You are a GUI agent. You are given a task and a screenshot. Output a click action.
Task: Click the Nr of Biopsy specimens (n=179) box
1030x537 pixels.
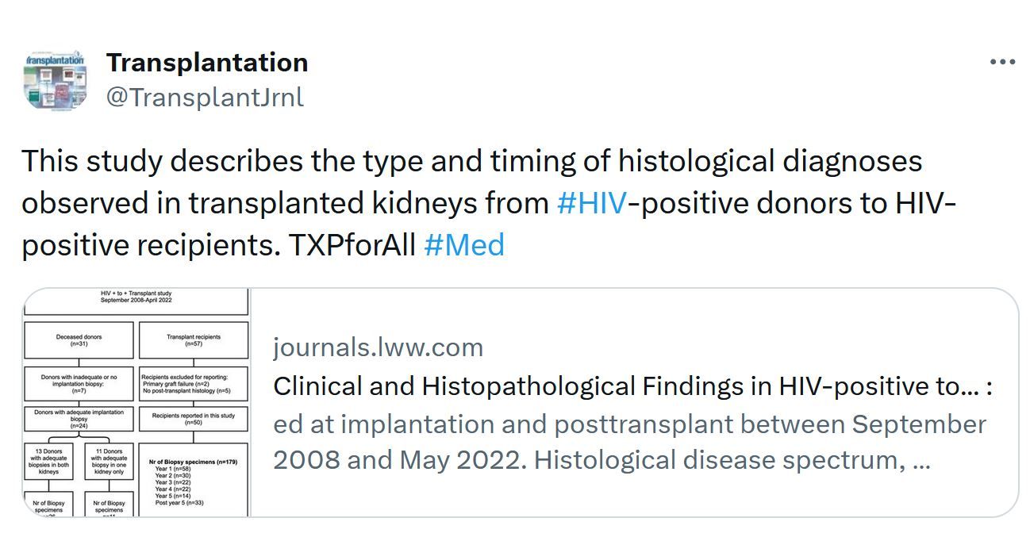click(x=194, y=481)
